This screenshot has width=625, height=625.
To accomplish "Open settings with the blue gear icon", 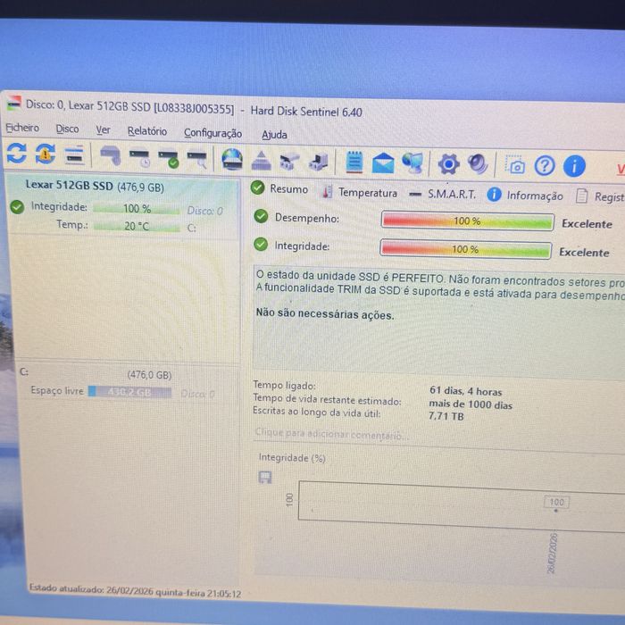I will coord(449,164).
